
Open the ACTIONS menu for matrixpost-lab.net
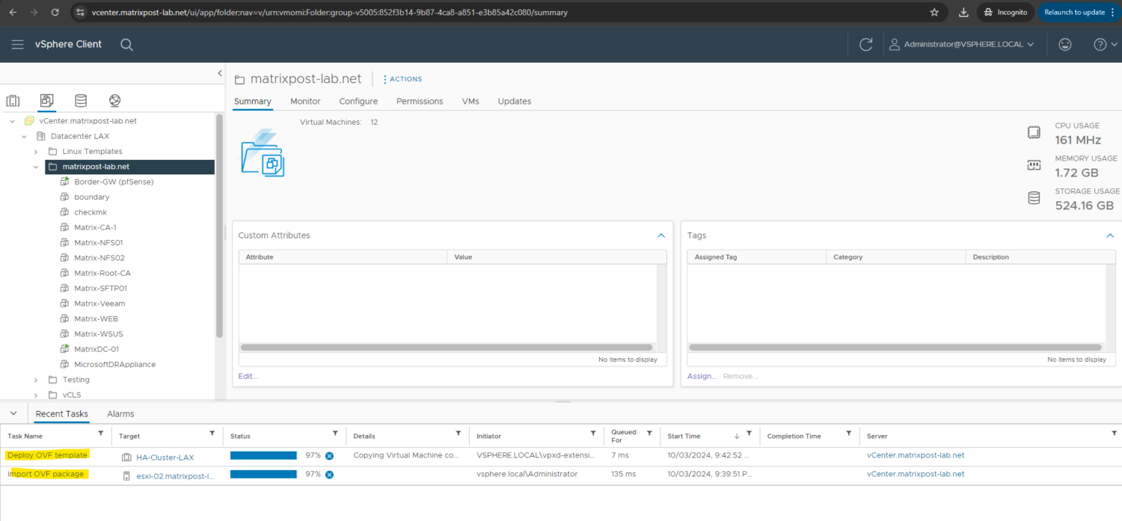click(x=402, y=79)
